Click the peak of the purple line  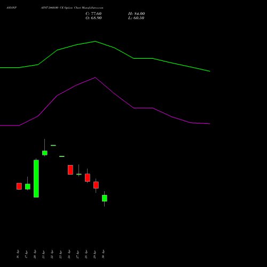95,77
